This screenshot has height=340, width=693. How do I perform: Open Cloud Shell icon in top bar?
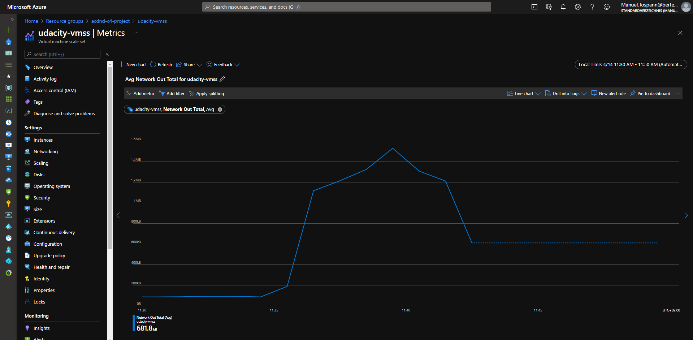pos(534,7)
